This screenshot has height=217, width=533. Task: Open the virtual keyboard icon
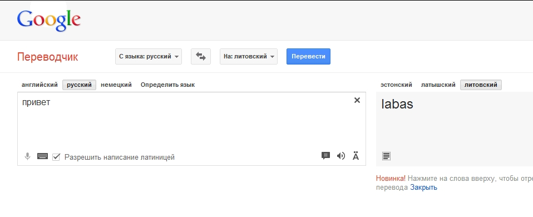pos(42,156)
